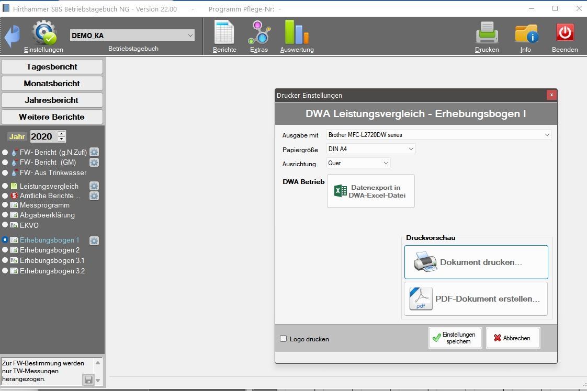
Task: Switch to the Monatsbericht tab
Action: 52,84
